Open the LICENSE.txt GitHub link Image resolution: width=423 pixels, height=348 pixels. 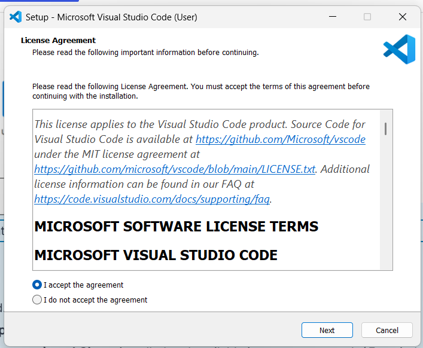[x=175, y=169]
